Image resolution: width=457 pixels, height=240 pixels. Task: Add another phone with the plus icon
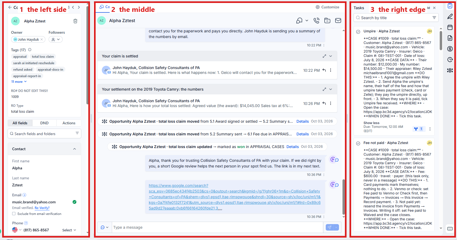pyautogui.click(x=26, y=223)
